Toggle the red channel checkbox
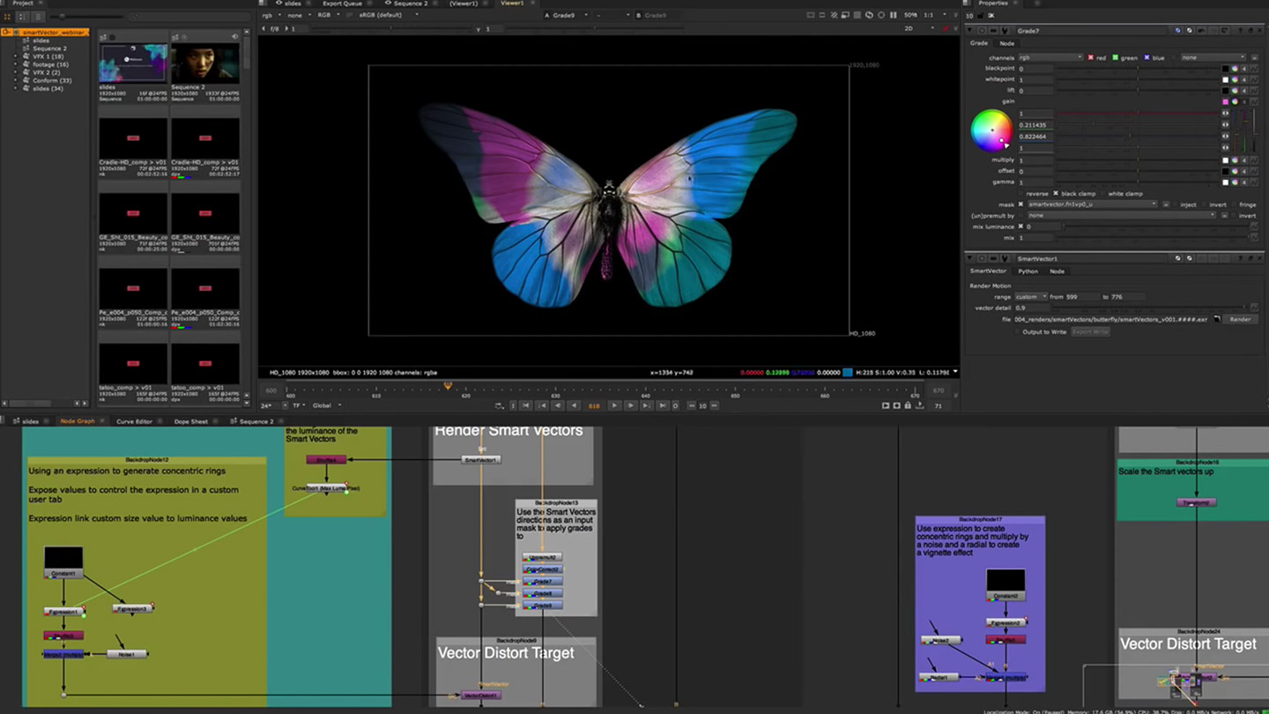 click(1091, 58)
